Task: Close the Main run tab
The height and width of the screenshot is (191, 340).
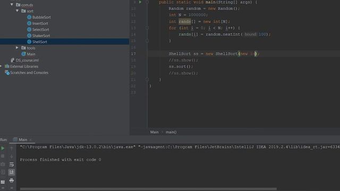Action: 31,140
